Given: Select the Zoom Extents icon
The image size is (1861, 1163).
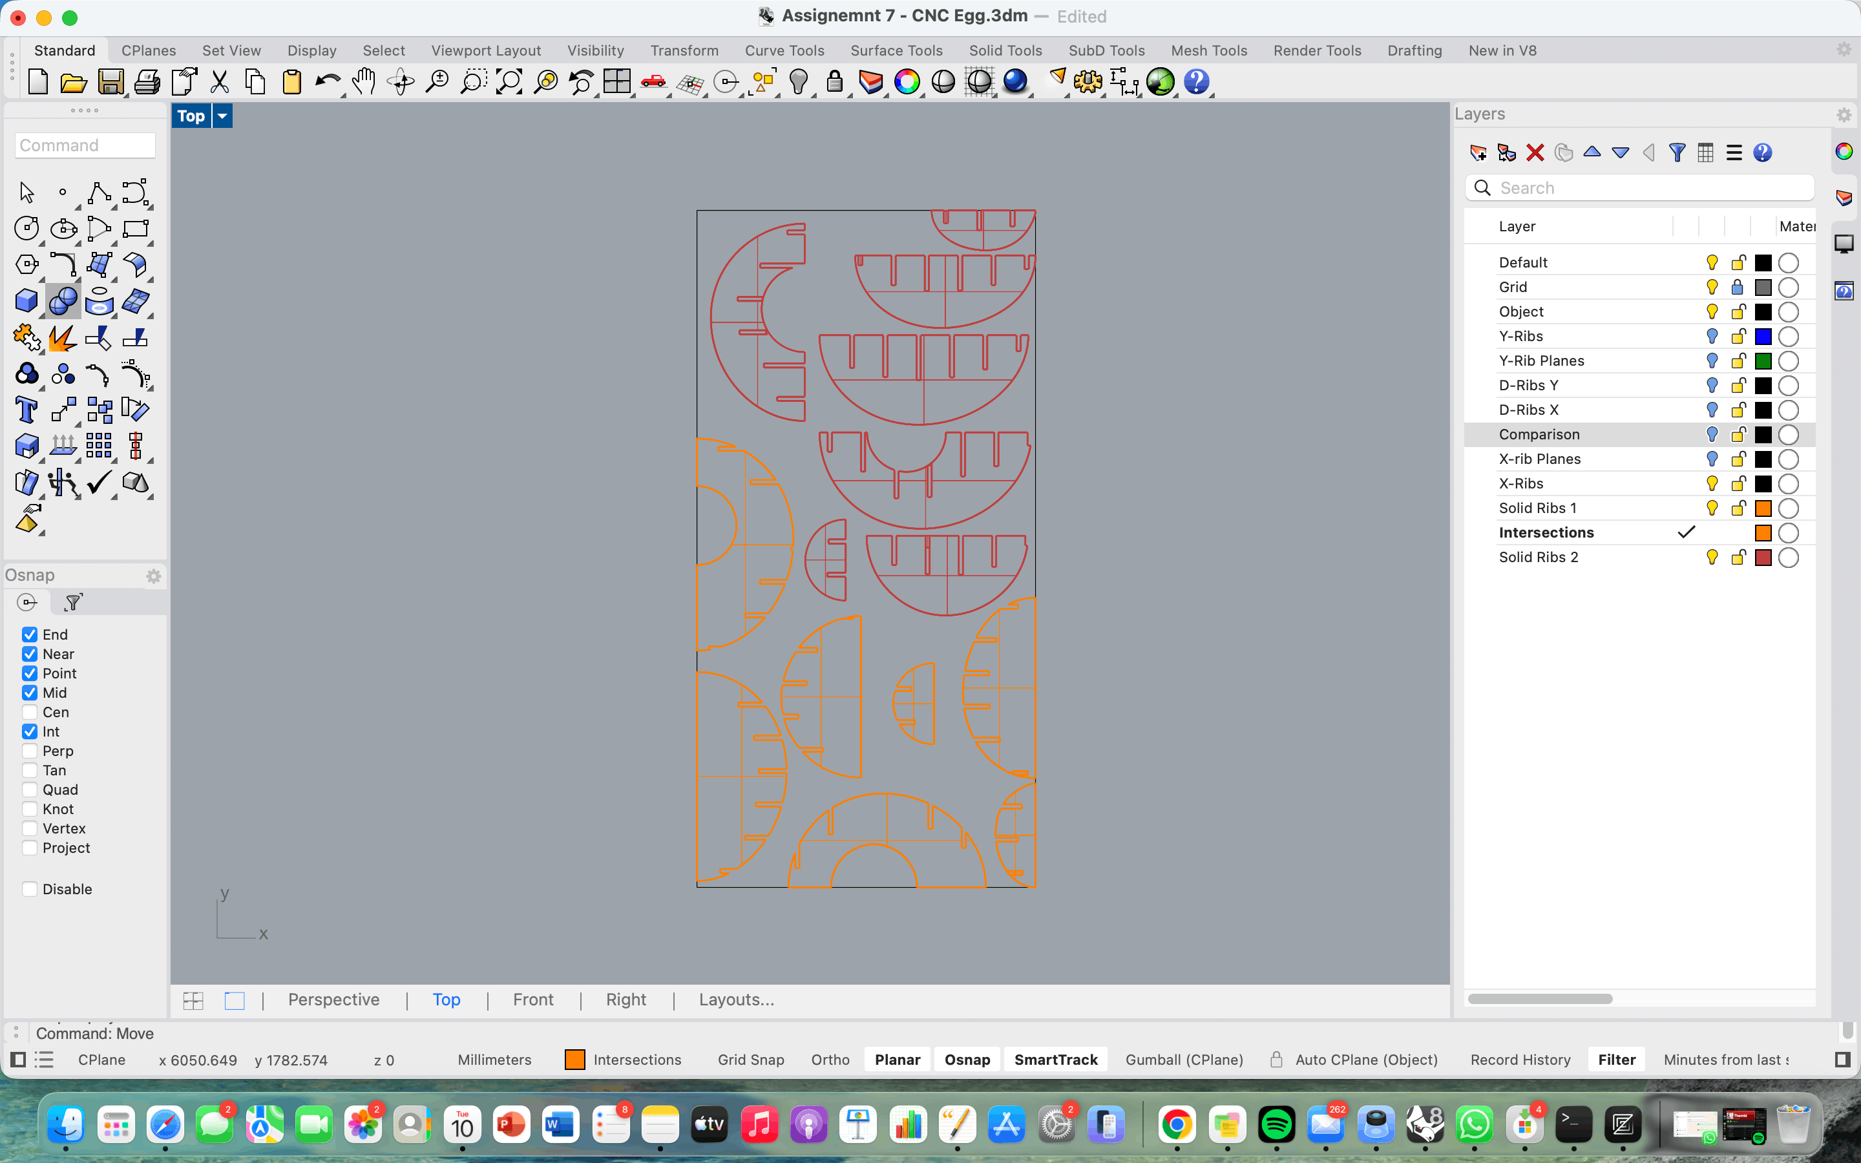Looking at the screenshot, I should (x=509, y=81).
